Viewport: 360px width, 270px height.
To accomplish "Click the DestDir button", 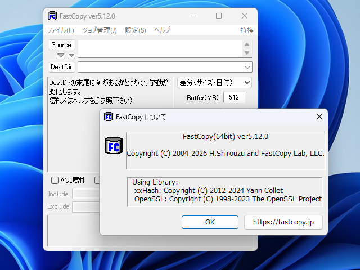I will tap(61, 67).
